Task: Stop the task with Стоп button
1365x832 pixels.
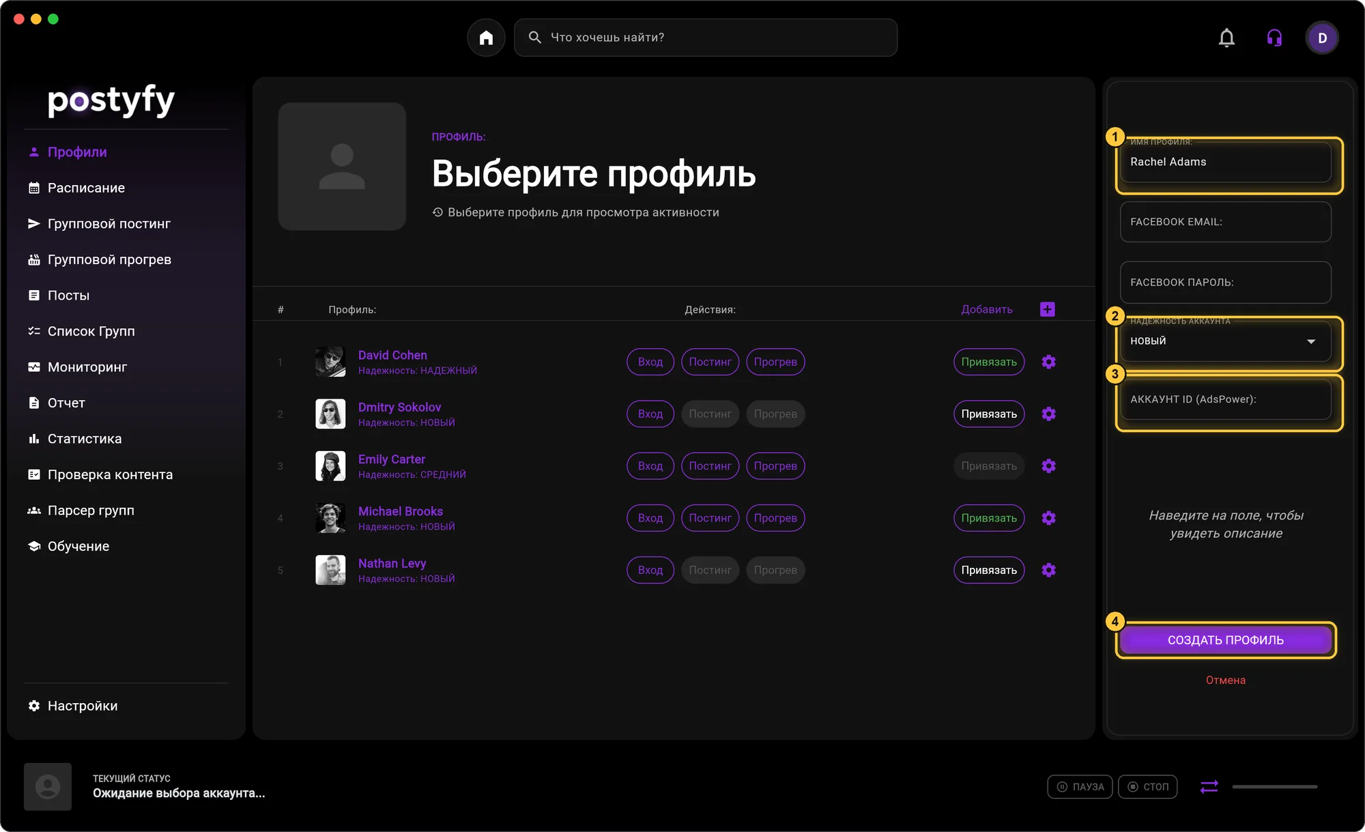Action: pos(1147,787)
